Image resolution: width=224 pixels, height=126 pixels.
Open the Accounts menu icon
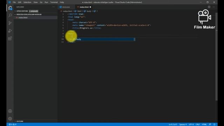(x=10, y=111)
